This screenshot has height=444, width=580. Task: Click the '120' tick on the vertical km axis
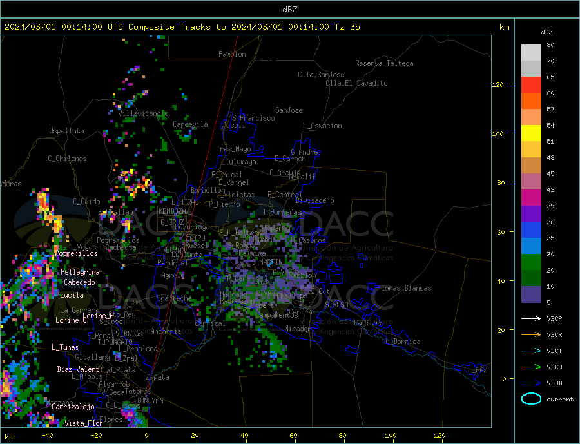click(498, 84)
